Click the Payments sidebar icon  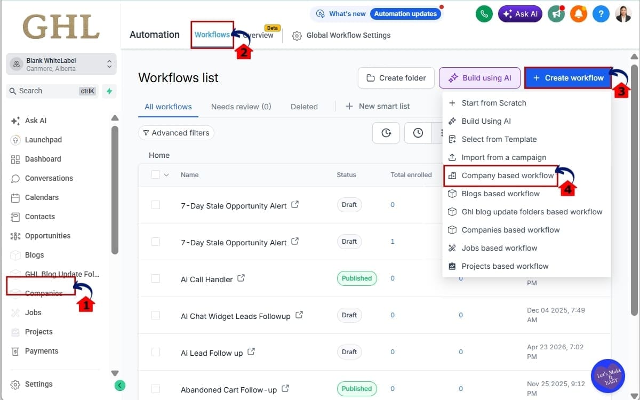pyautogui.click(x=15, y=351)
